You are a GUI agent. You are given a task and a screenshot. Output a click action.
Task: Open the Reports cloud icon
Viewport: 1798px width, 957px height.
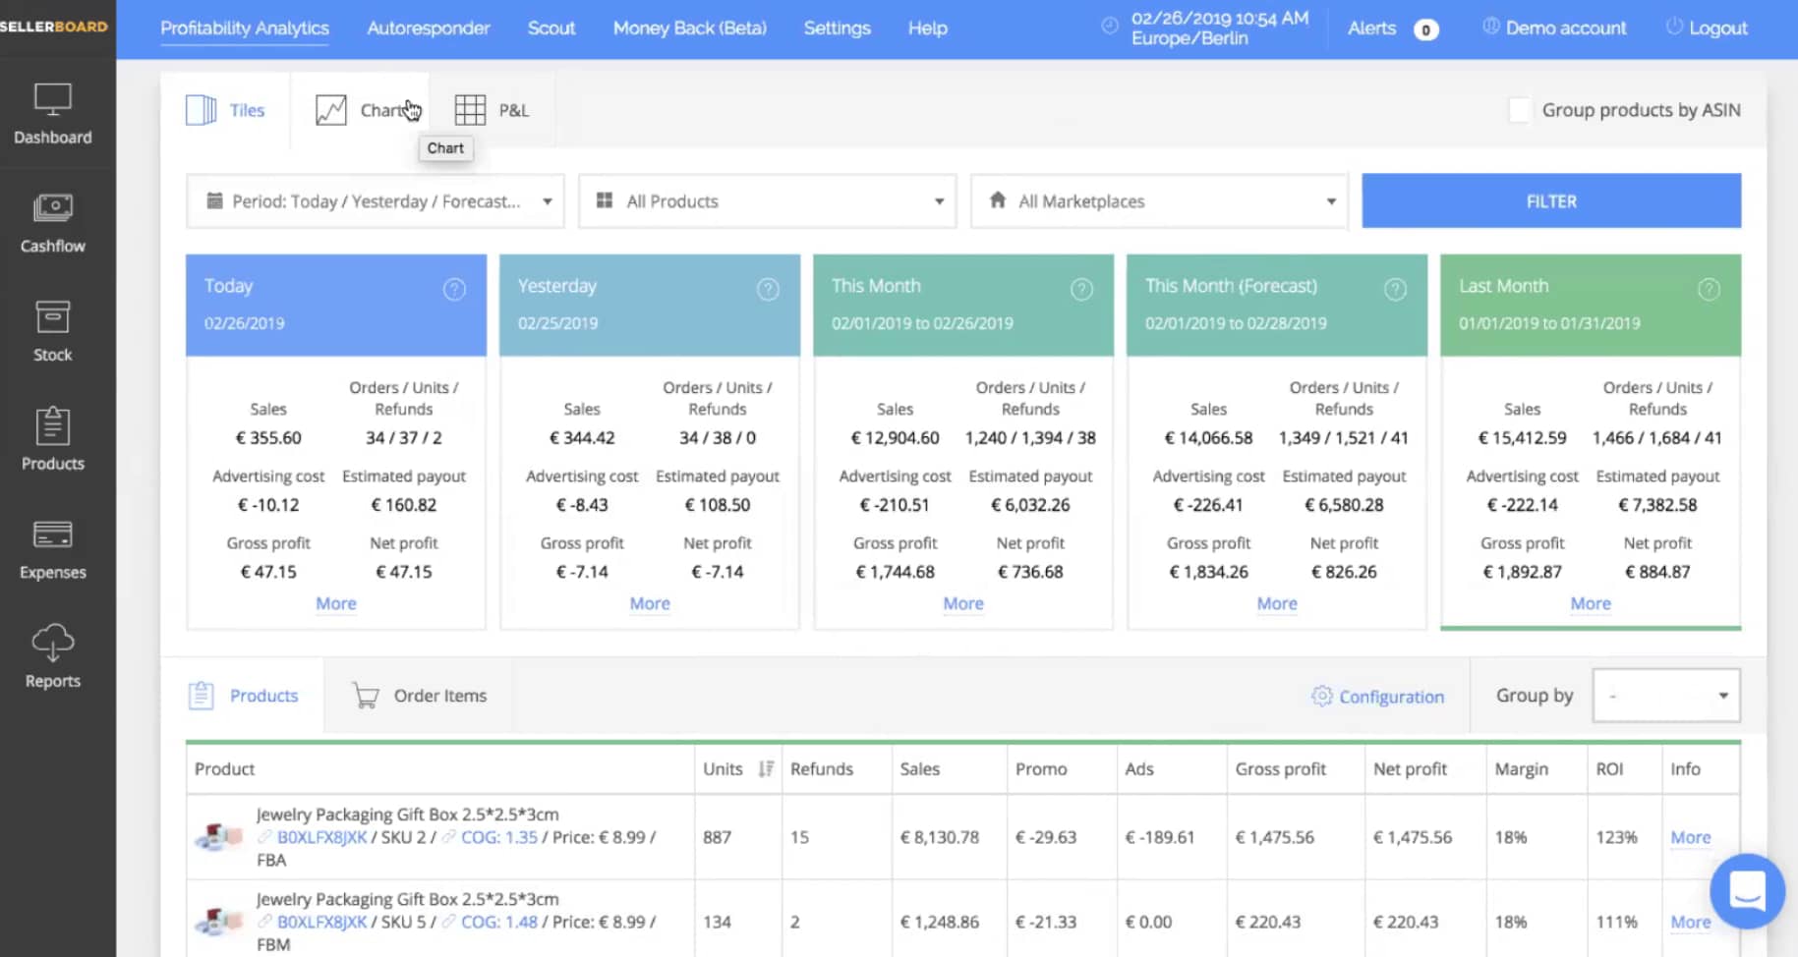coord(53,643)
